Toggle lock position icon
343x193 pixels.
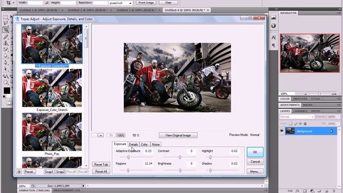[x=300, y=124]
